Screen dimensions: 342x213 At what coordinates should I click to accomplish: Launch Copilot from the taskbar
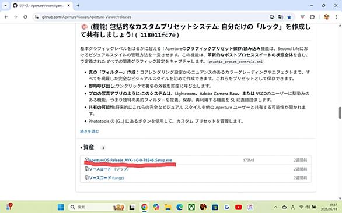156,207
